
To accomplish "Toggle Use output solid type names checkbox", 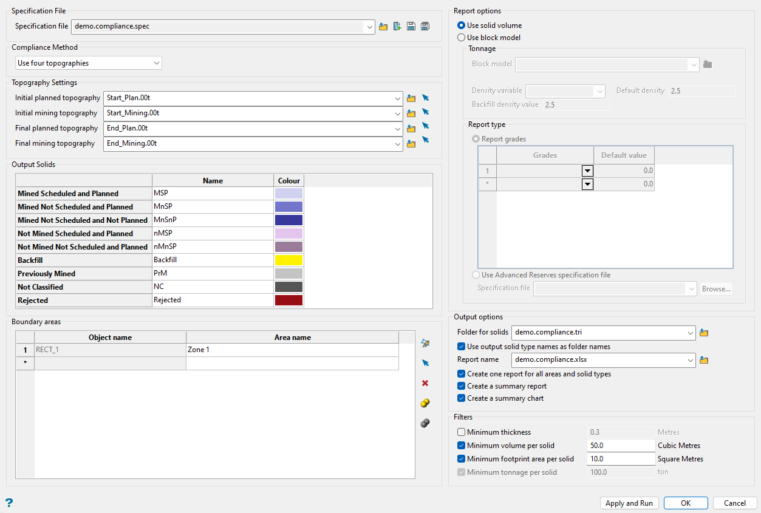I will [462, 347].
